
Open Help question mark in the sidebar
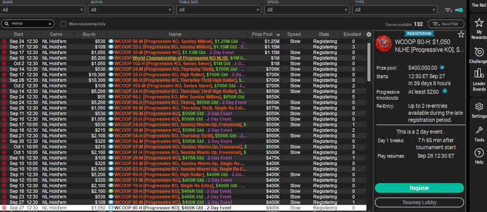tap(479, 153)
